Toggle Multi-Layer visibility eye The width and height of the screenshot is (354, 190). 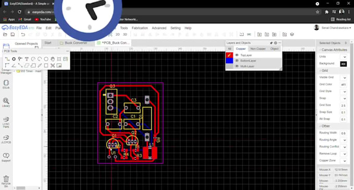tap(237, 66)
